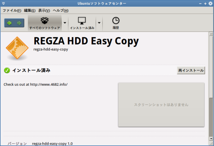Open the 編集(E) menu
Viewport: 214px width, 146px height.
(30, 10)
